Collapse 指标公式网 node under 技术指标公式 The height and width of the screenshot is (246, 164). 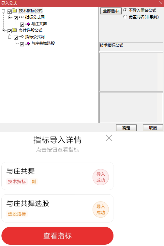coord(10,17)
